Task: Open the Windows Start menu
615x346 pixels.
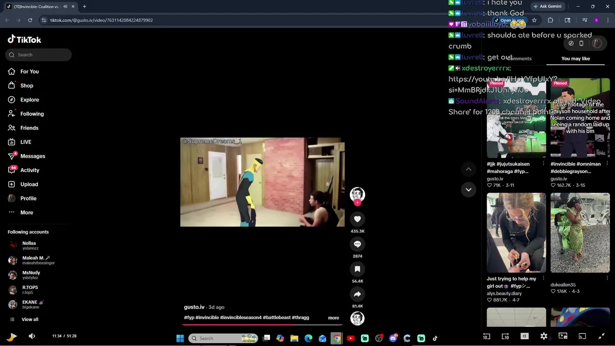Action: 180,338
